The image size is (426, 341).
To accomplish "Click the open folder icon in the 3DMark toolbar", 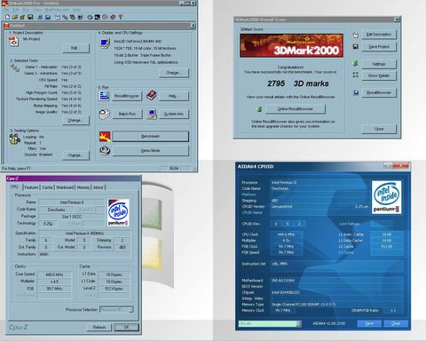I will coord(15,17).
